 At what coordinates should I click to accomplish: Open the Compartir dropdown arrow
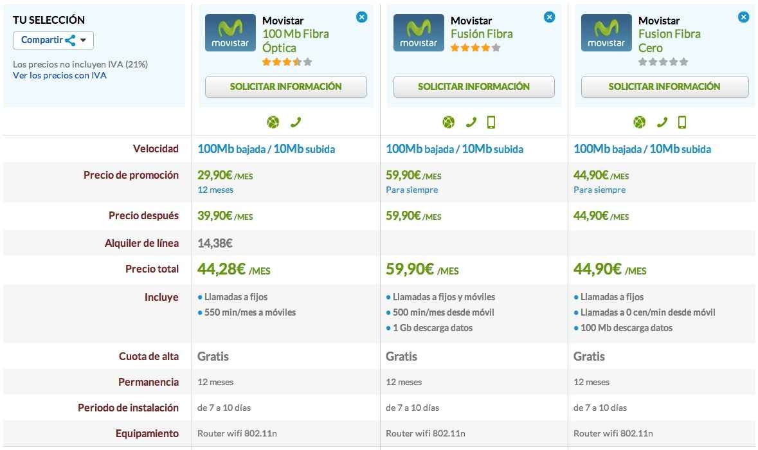point(83,40)
